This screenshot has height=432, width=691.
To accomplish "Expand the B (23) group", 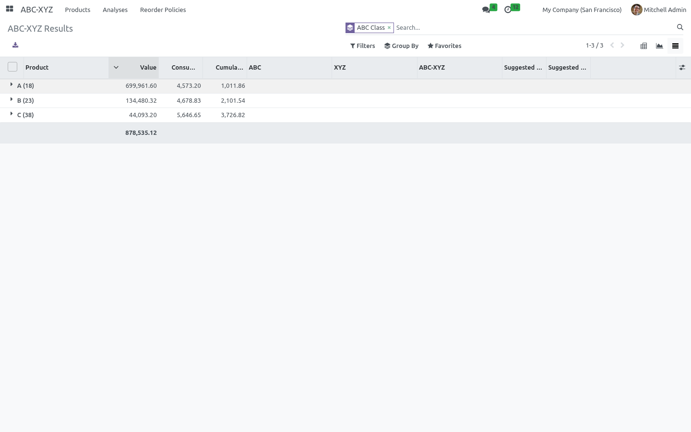I will click(x=12, y=100).
